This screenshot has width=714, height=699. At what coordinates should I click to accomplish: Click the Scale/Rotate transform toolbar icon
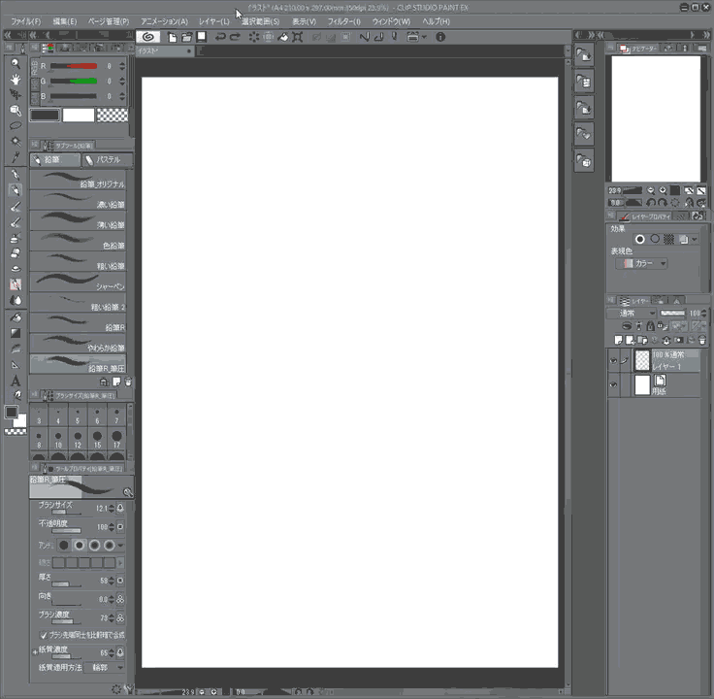pos(298,37)
